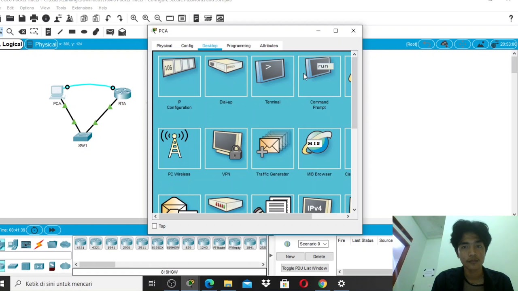
Task: Open the Physical tab in PCA window
Action: tap(164, 46)
